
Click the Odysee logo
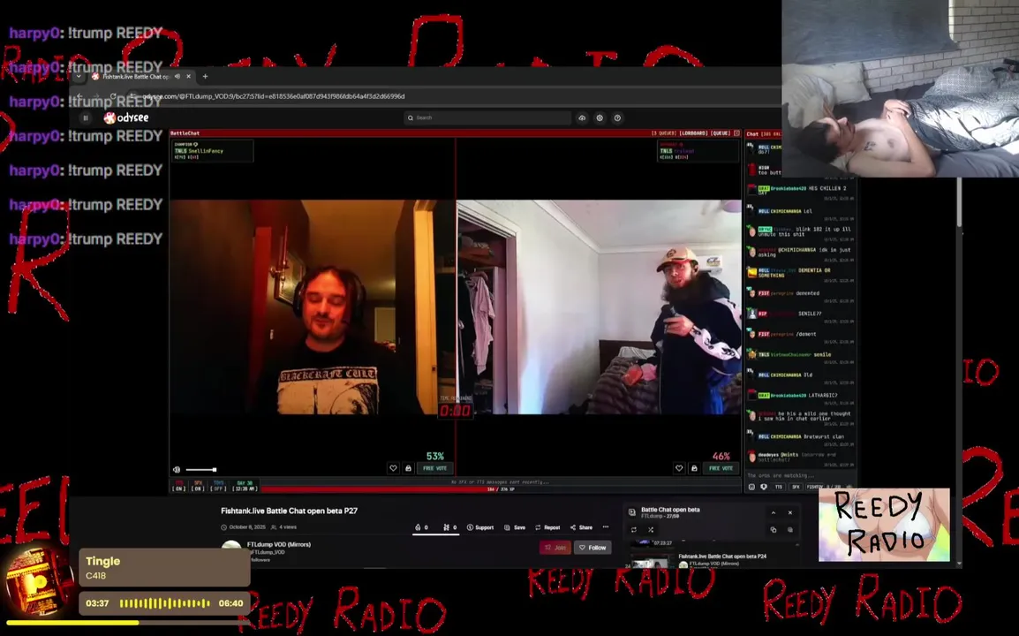127,117
